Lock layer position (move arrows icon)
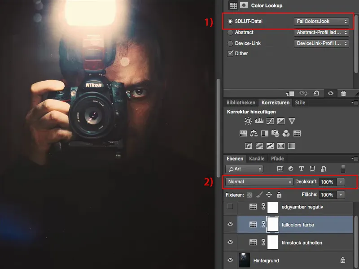This screenshot has height=269, width=359. pos(269,195)
